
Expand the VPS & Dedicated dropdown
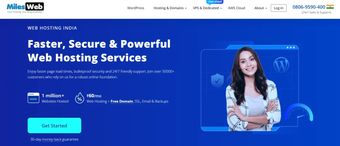click(208, 8)
